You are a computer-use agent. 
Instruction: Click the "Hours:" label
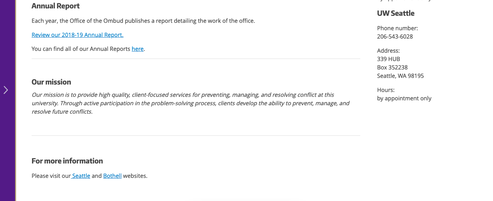386,90
